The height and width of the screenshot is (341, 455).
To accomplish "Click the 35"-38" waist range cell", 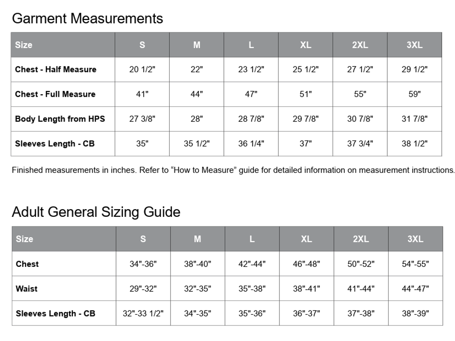I will [252, 289].
